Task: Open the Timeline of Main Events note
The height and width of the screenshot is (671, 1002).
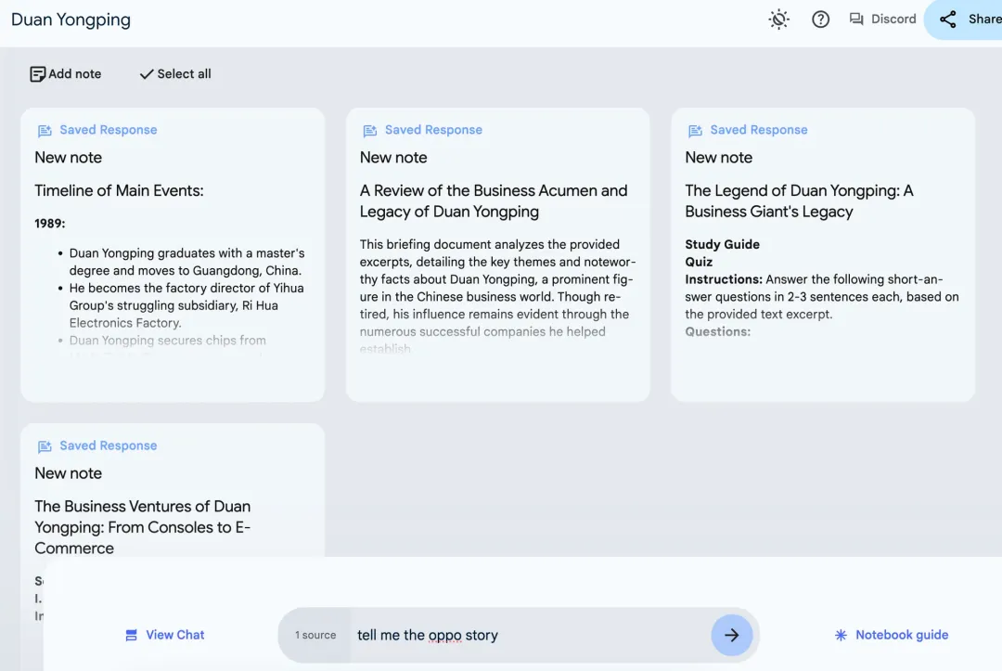Action: point(173,255)
